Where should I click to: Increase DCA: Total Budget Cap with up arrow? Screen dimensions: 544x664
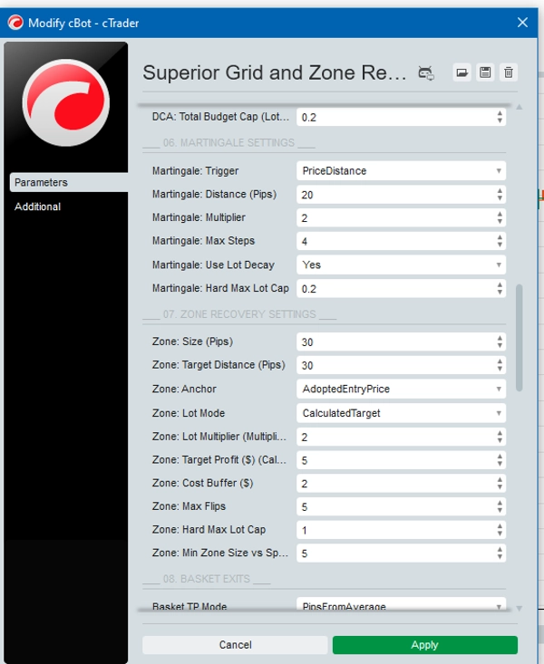[x=500, y=113]
